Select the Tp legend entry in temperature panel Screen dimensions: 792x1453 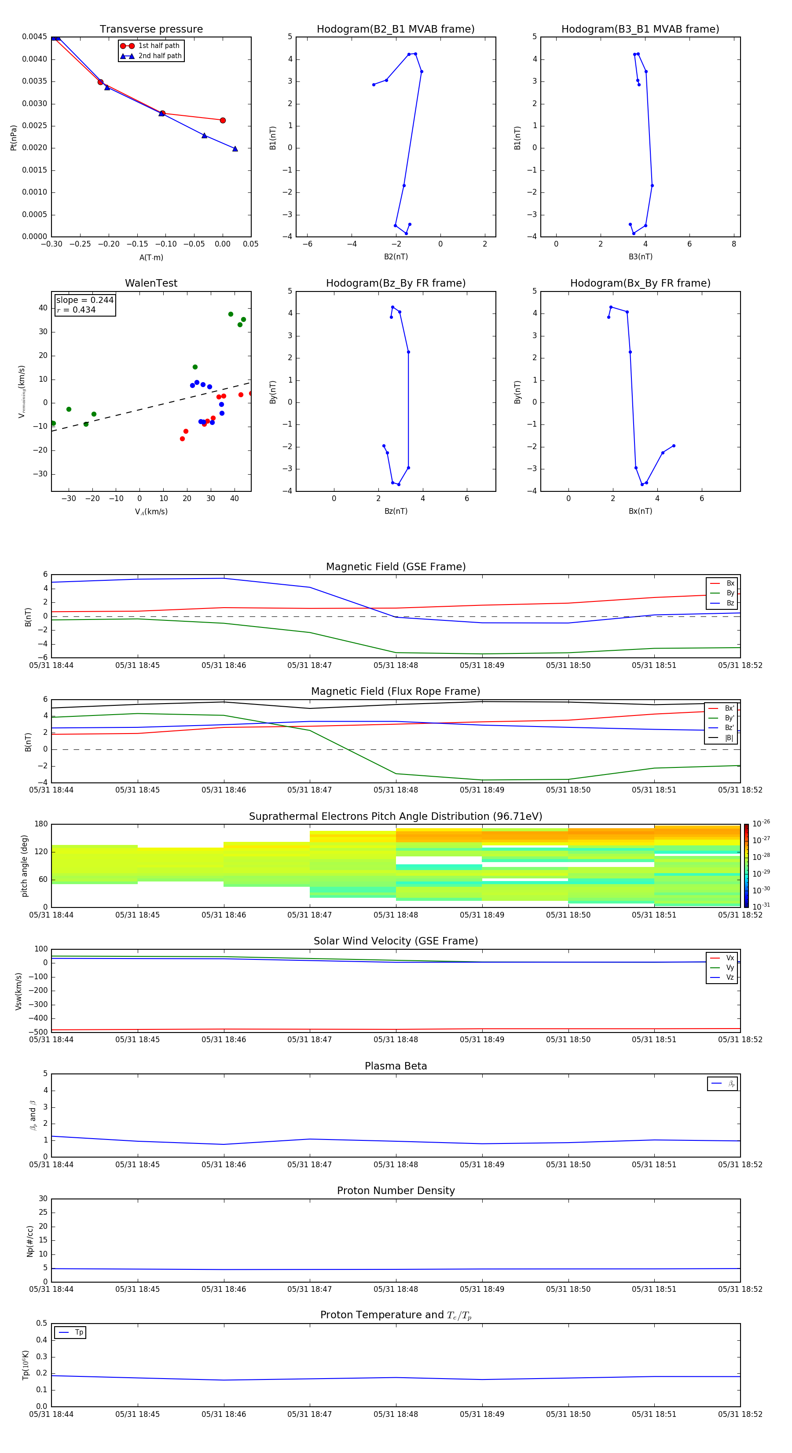tap(70, 1333)
